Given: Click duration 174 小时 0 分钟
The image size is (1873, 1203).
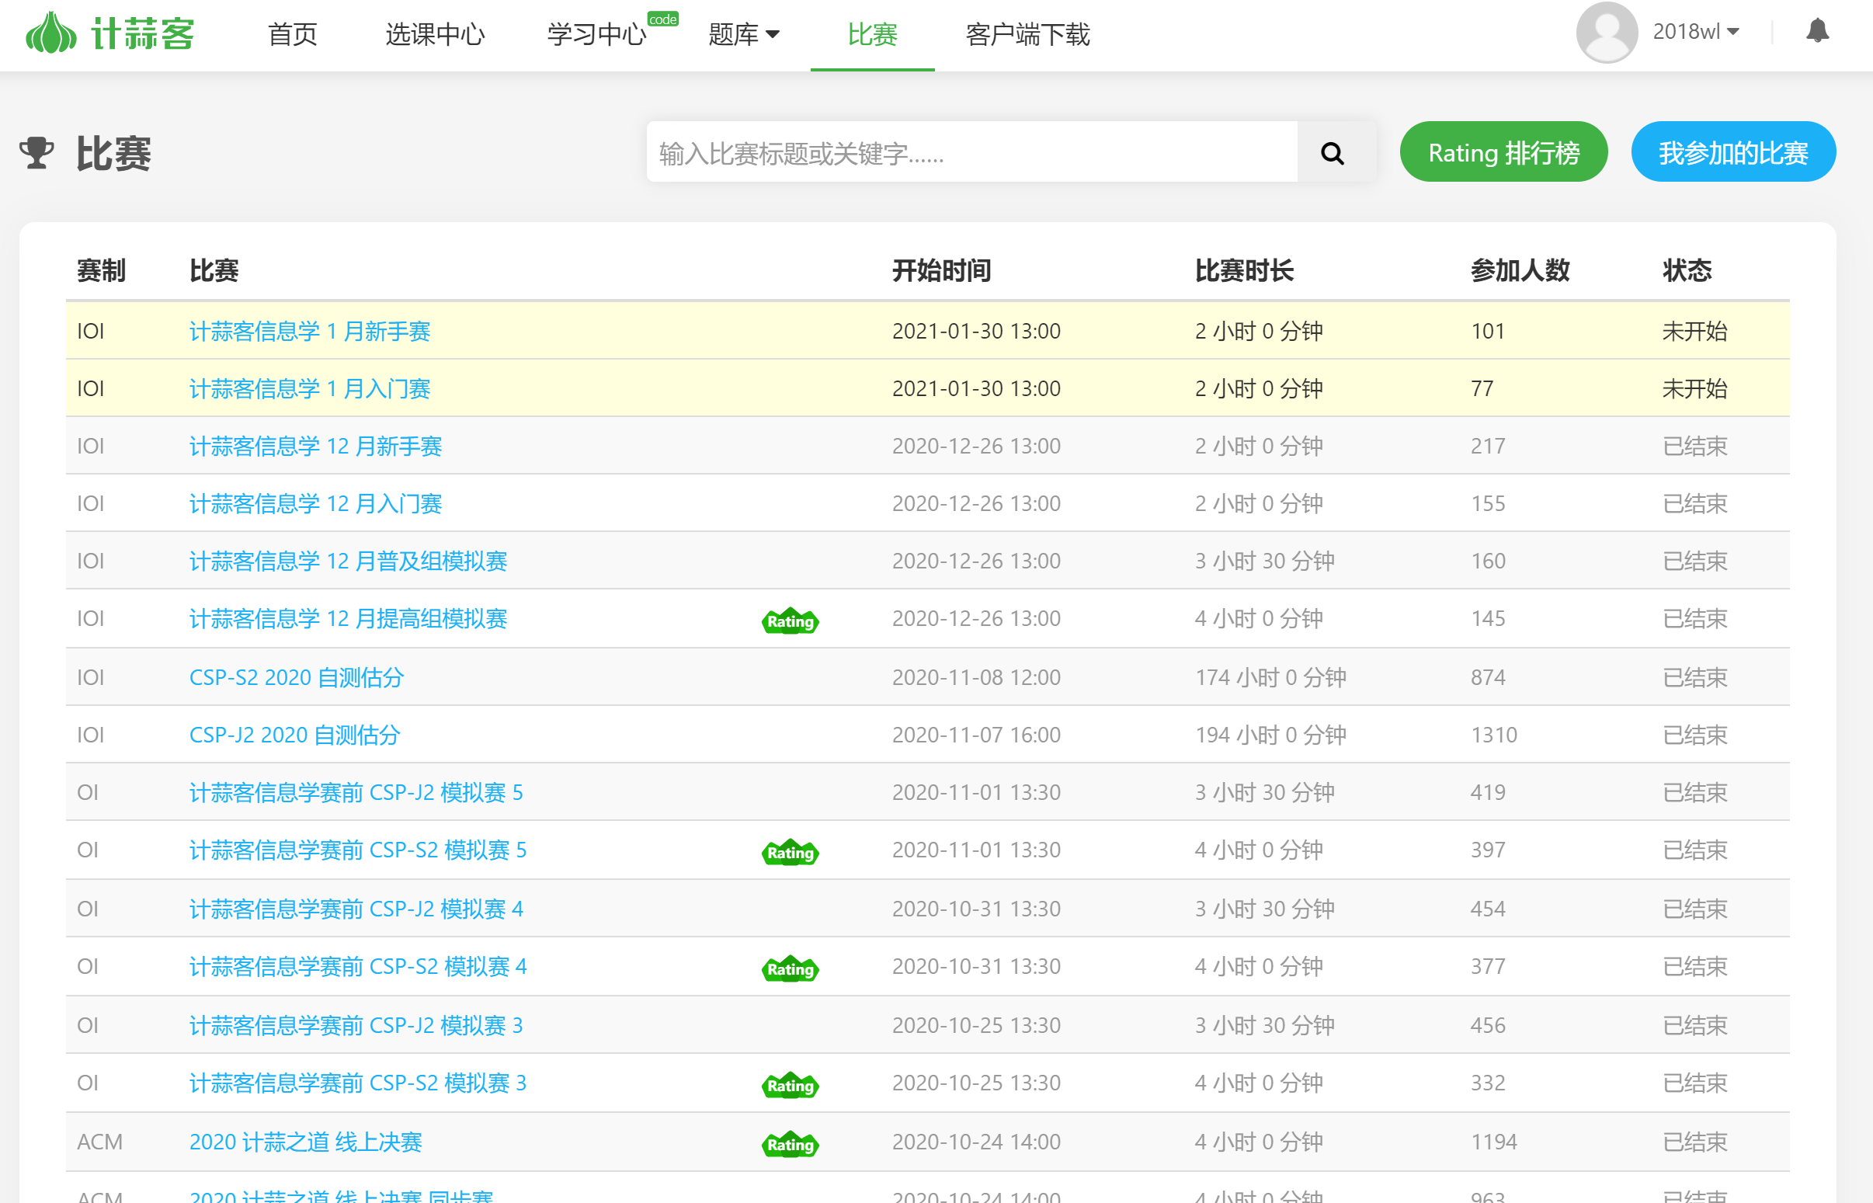Looking at the screenshot, I should pyautogui.click(x=1270, y=677).
